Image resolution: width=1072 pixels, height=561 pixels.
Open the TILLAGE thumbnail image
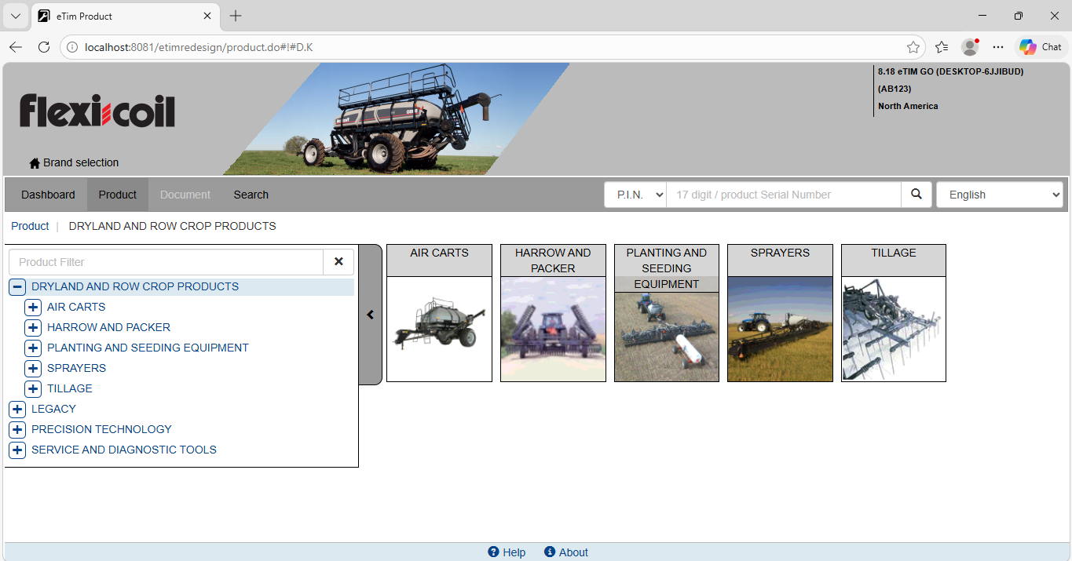point(894,329)
